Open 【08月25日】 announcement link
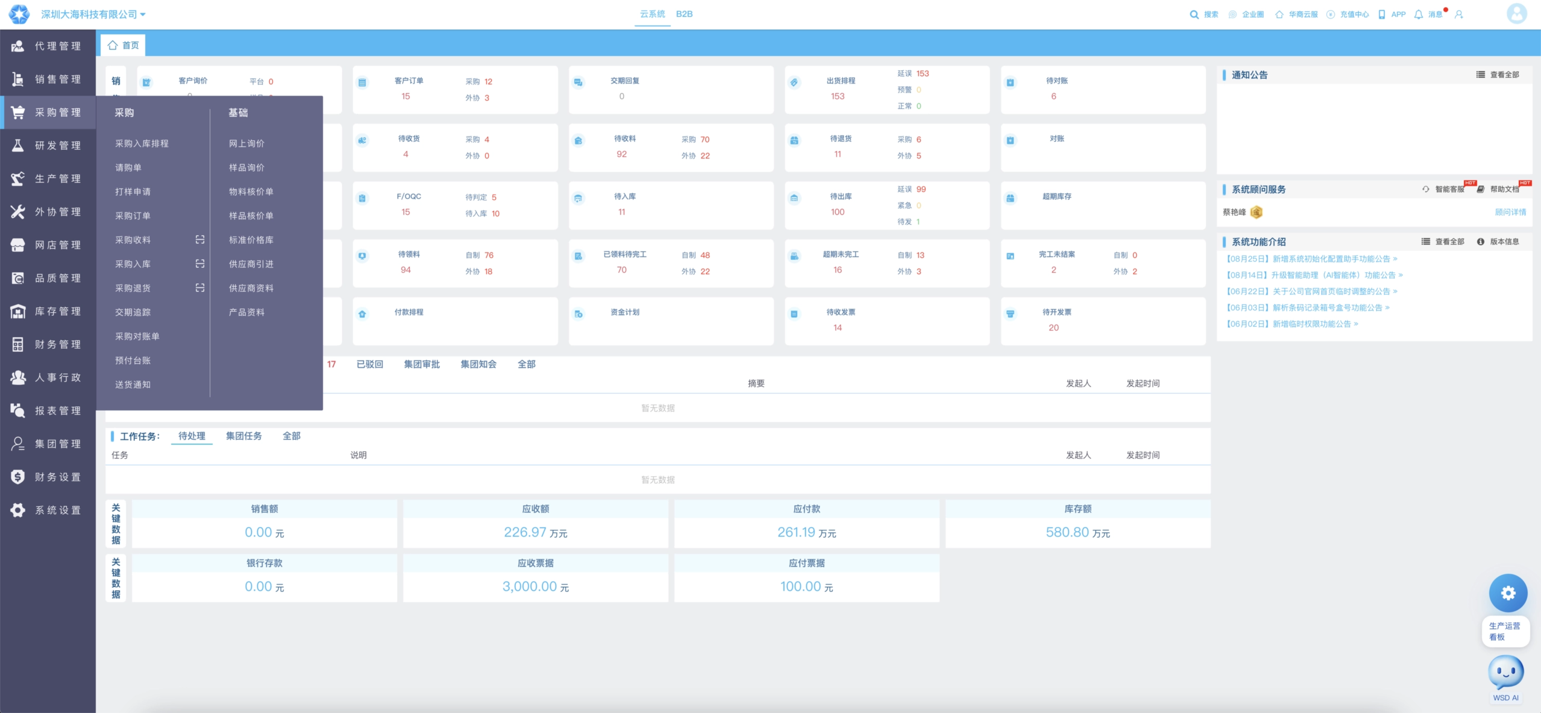Image resolution: width=1541 pixels, height=713 pixels. tap(1312, 259)
